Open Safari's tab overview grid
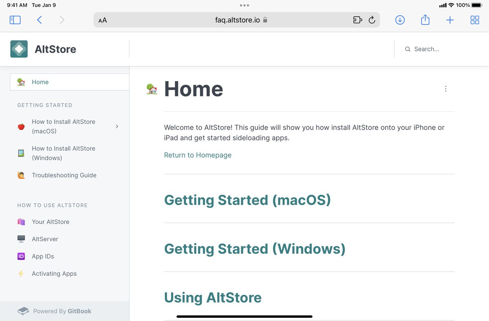This screenshot has width=489, height=321. click(x=474, y=20)
